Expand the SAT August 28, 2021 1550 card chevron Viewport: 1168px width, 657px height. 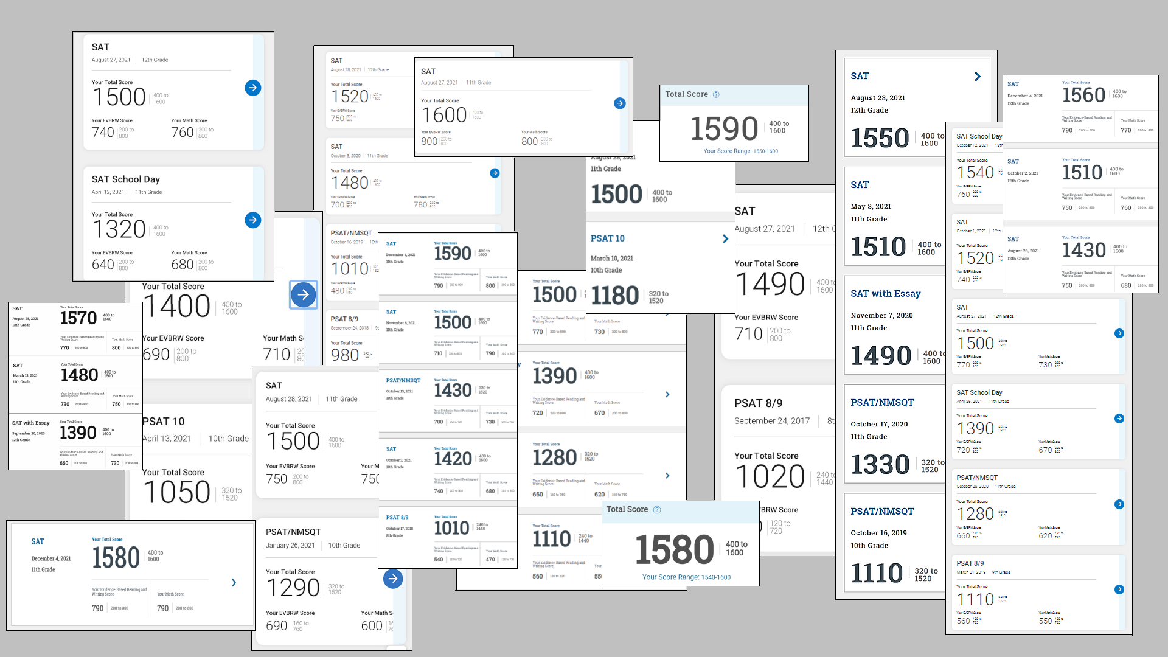click(x=978, y=77)
